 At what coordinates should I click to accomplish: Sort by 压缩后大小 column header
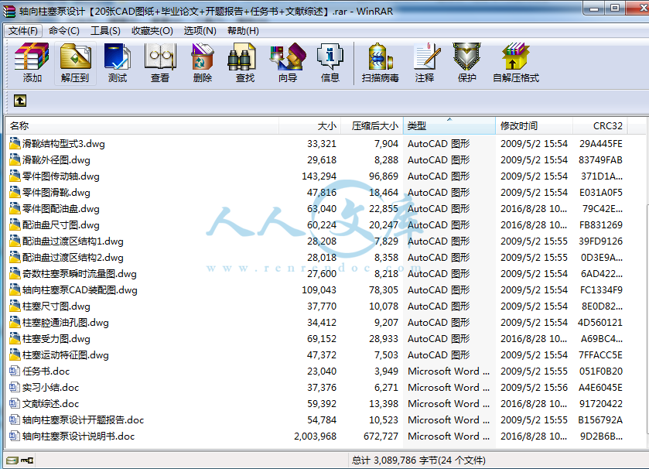coord(371,126)
